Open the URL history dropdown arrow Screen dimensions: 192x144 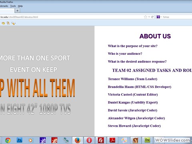click(x=149, y=17)
